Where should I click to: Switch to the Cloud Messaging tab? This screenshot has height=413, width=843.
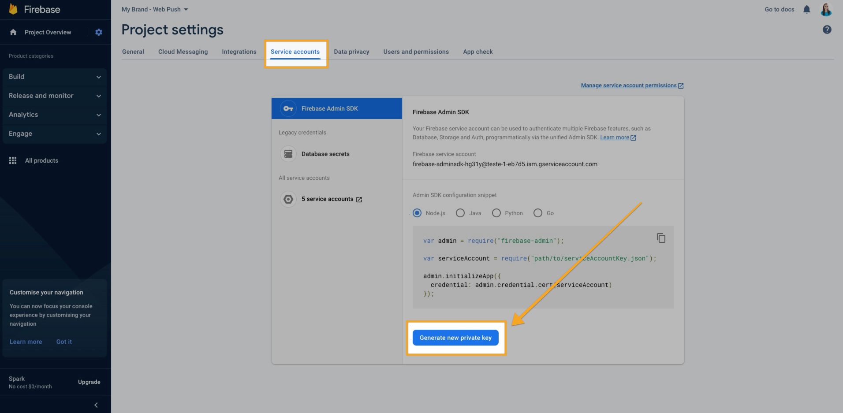click(183, 52)
